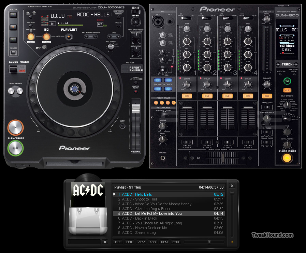The image size is (306, 253).
Task: Flip the MIC Off/On/Talk Over switch
Action: pos(163,70)
